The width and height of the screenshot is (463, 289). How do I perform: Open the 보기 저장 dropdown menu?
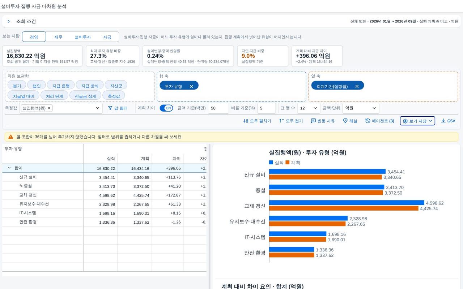[417, 121]
